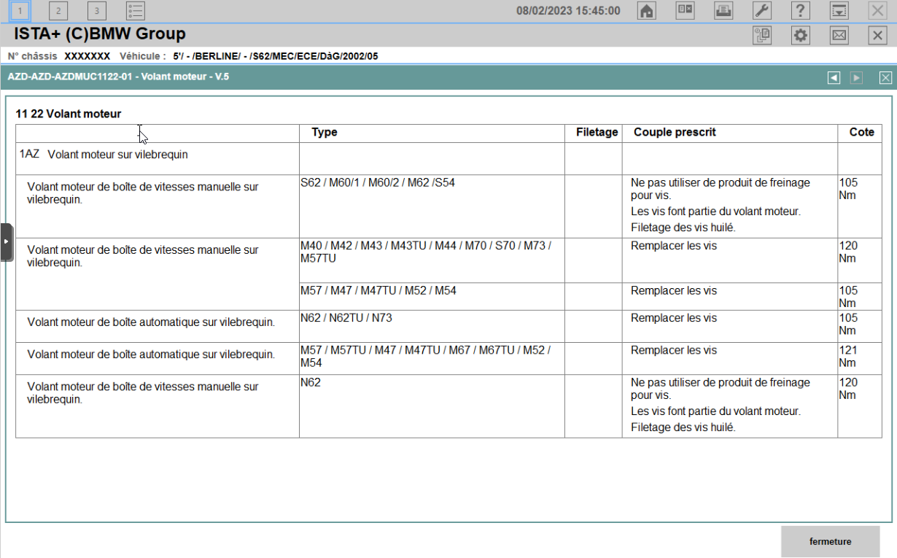Switch to operation tab 2
This screenshot has width=897, height=558.
58,10
